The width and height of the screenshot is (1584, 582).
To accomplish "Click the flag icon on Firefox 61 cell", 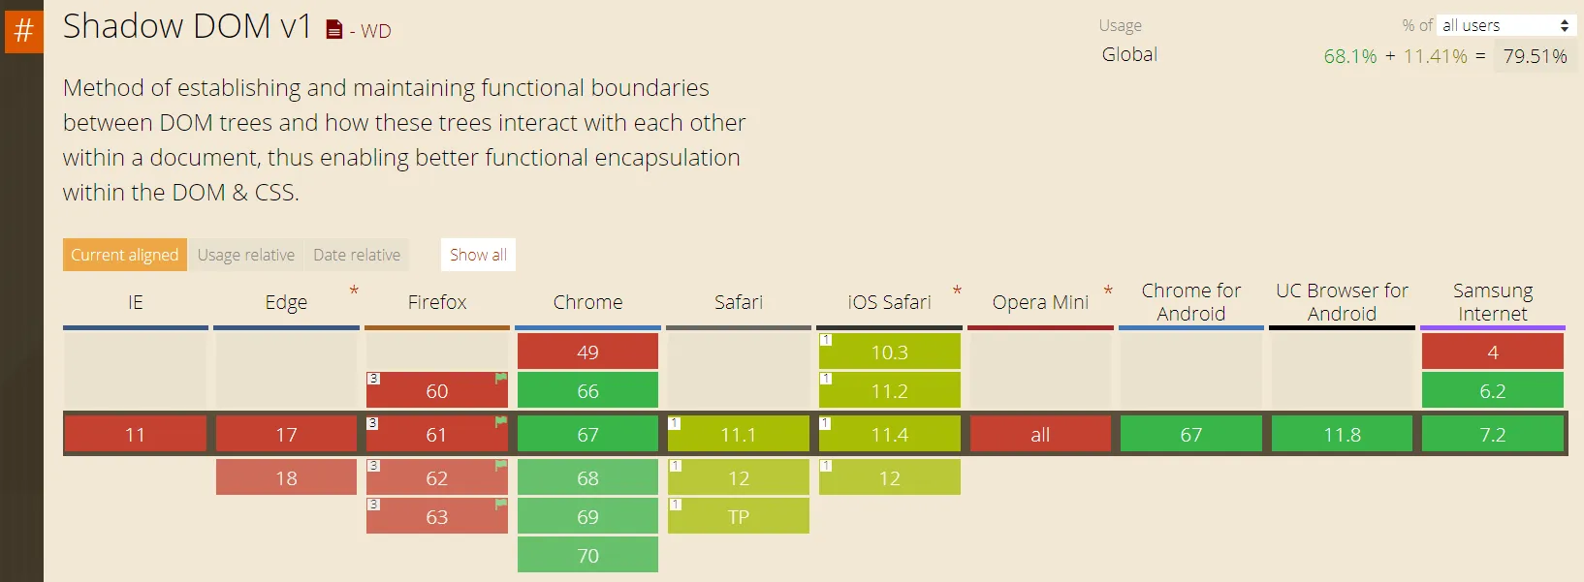I will pyautogui.click(x=500, y=421).
